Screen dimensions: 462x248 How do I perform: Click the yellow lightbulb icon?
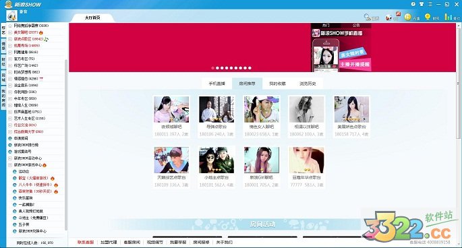[x=428, y=17]
